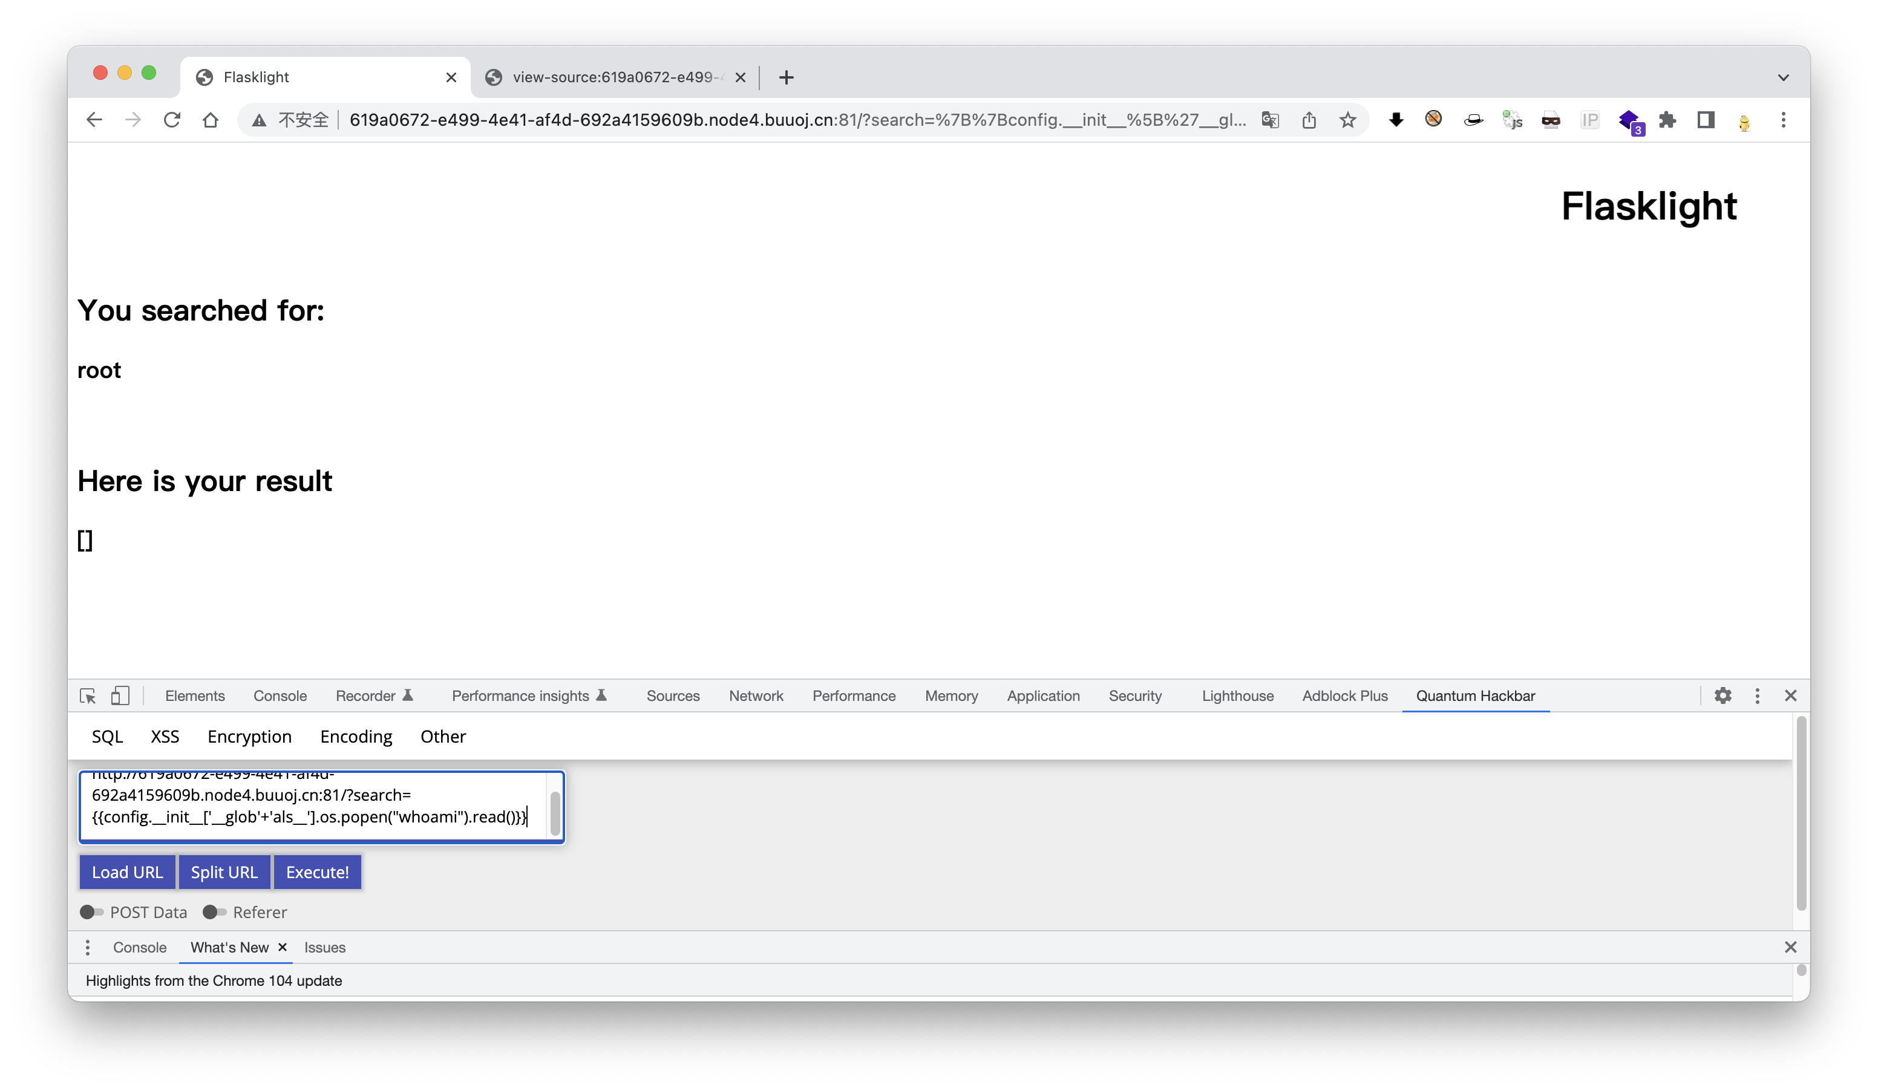Click the Load URL button
Viewport: 1878px width, 1091px height.
(x=126, y=872)
